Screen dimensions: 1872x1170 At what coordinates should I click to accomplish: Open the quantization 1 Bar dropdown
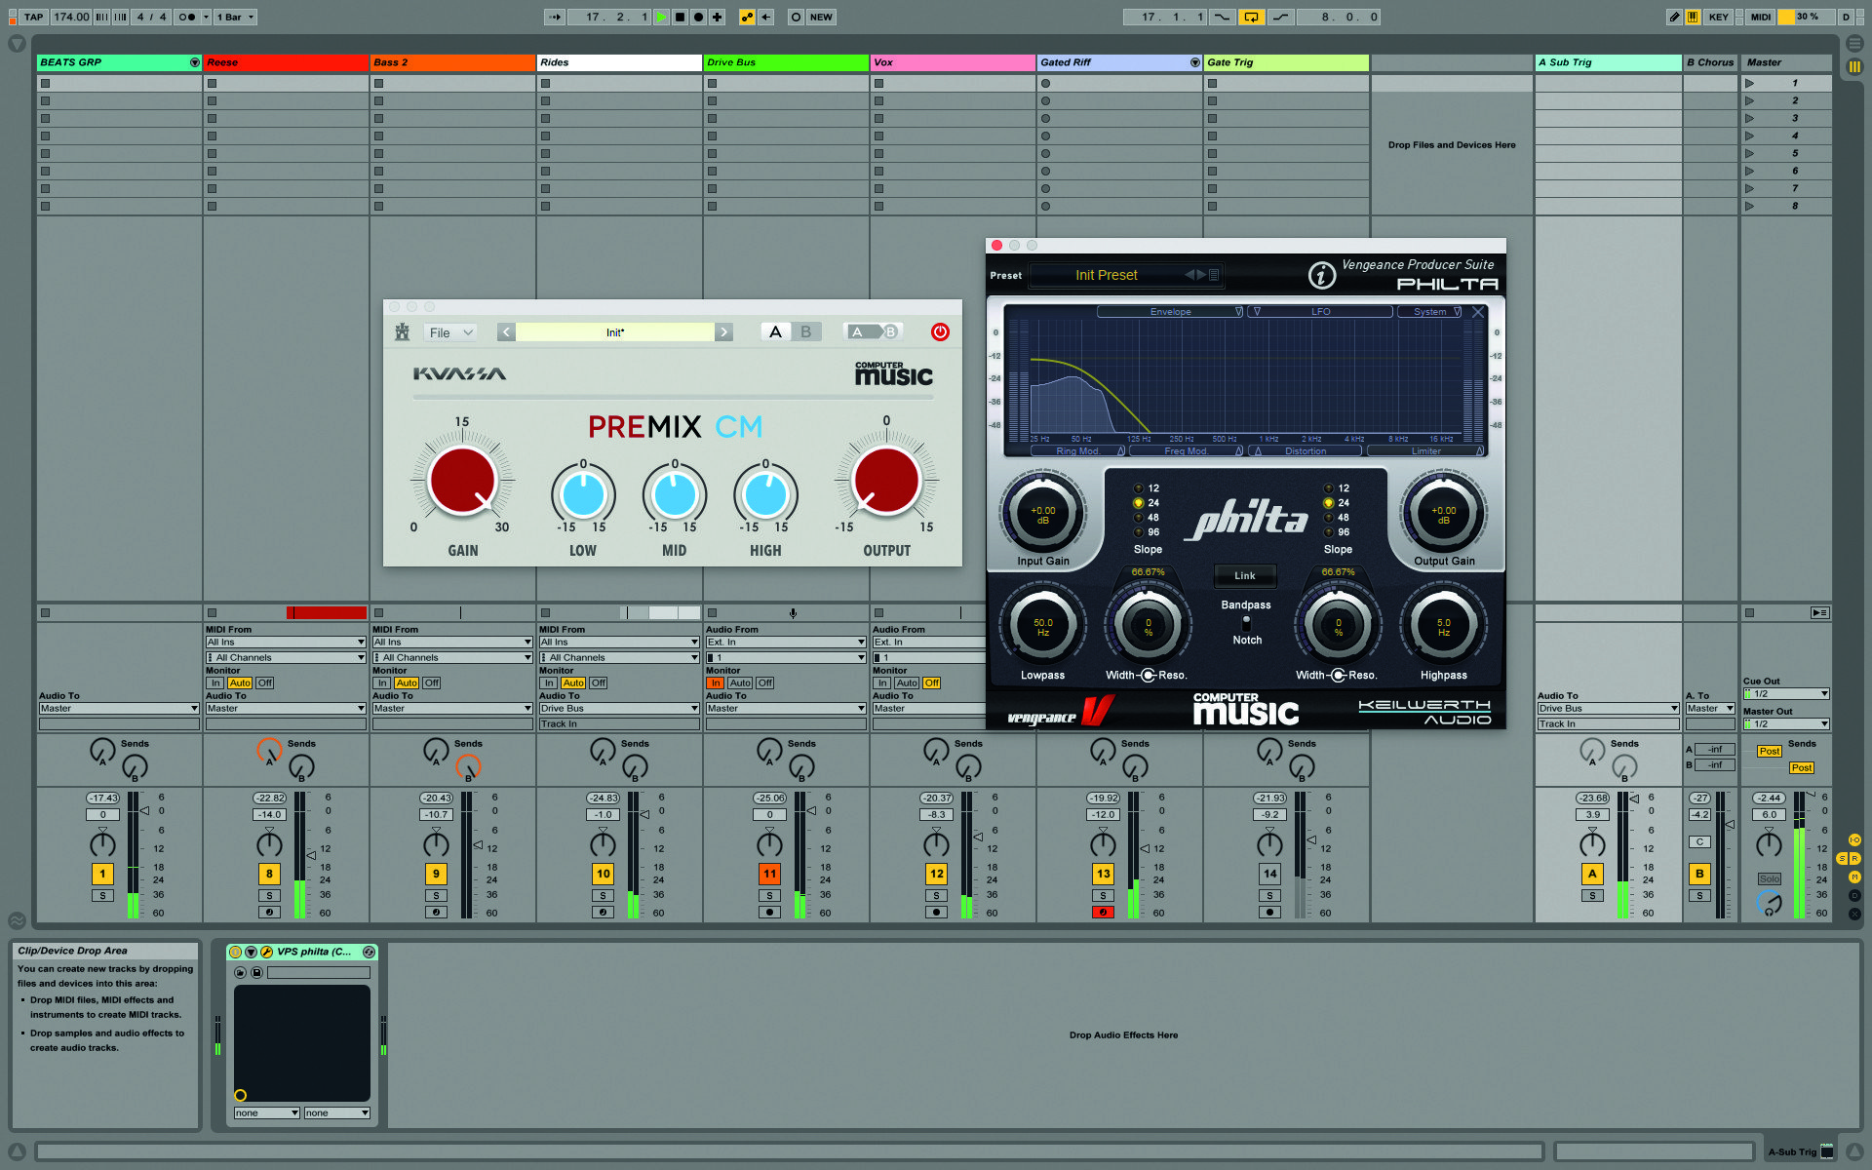click(x=235, y=17)
